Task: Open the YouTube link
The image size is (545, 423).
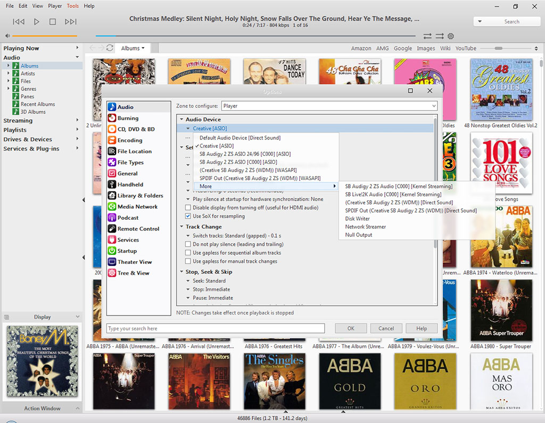Action: [x=466, y=48]
